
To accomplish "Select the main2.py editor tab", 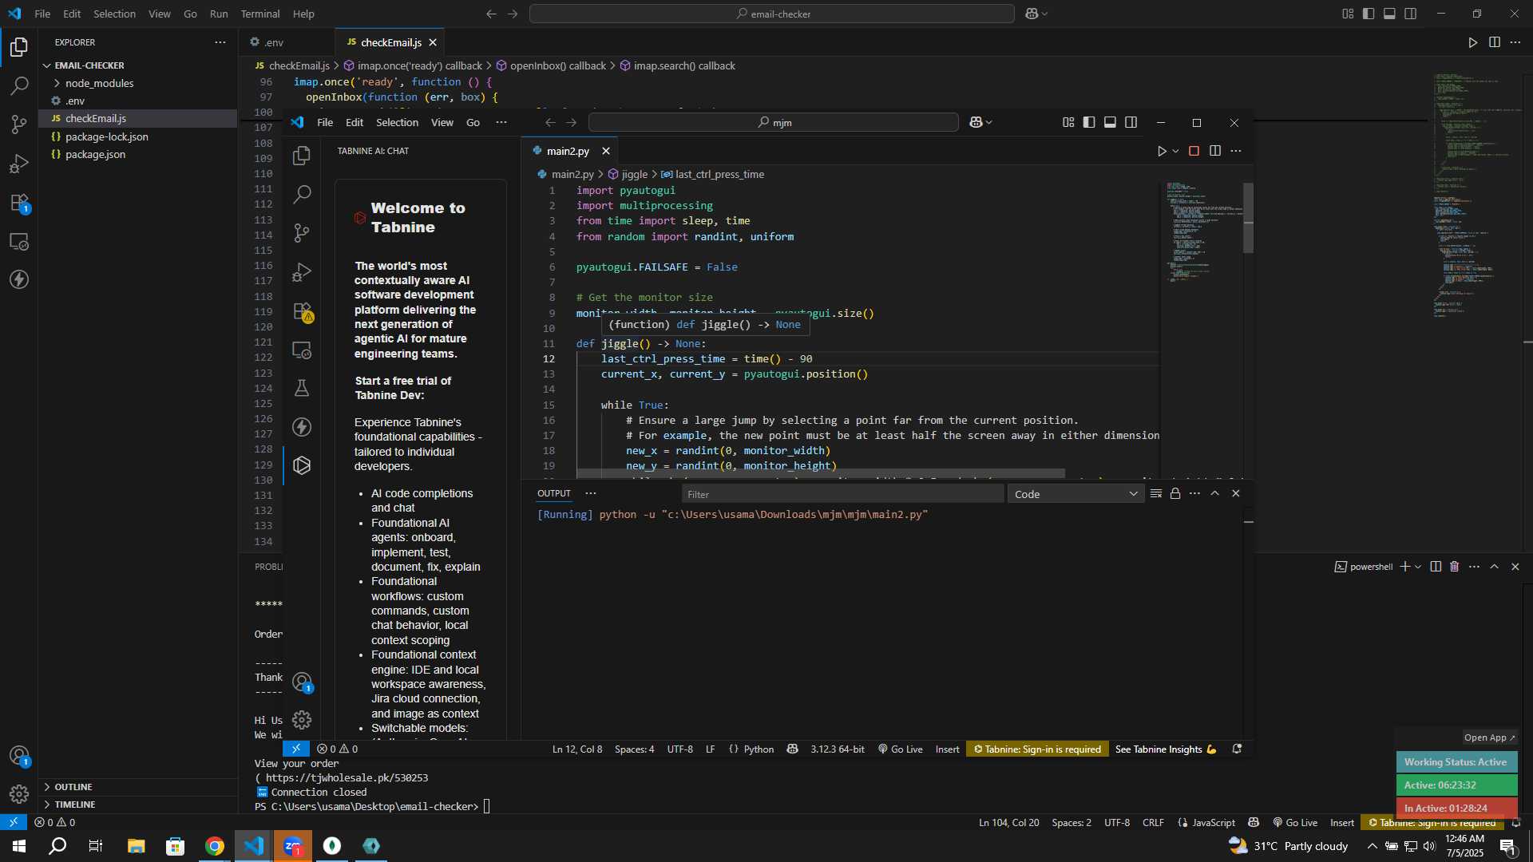I will (x=568, y=151).
